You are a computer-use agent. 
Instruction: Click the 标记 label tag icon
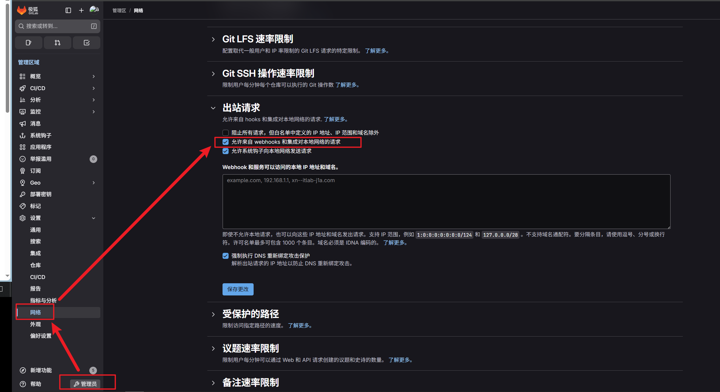(23, 206)
